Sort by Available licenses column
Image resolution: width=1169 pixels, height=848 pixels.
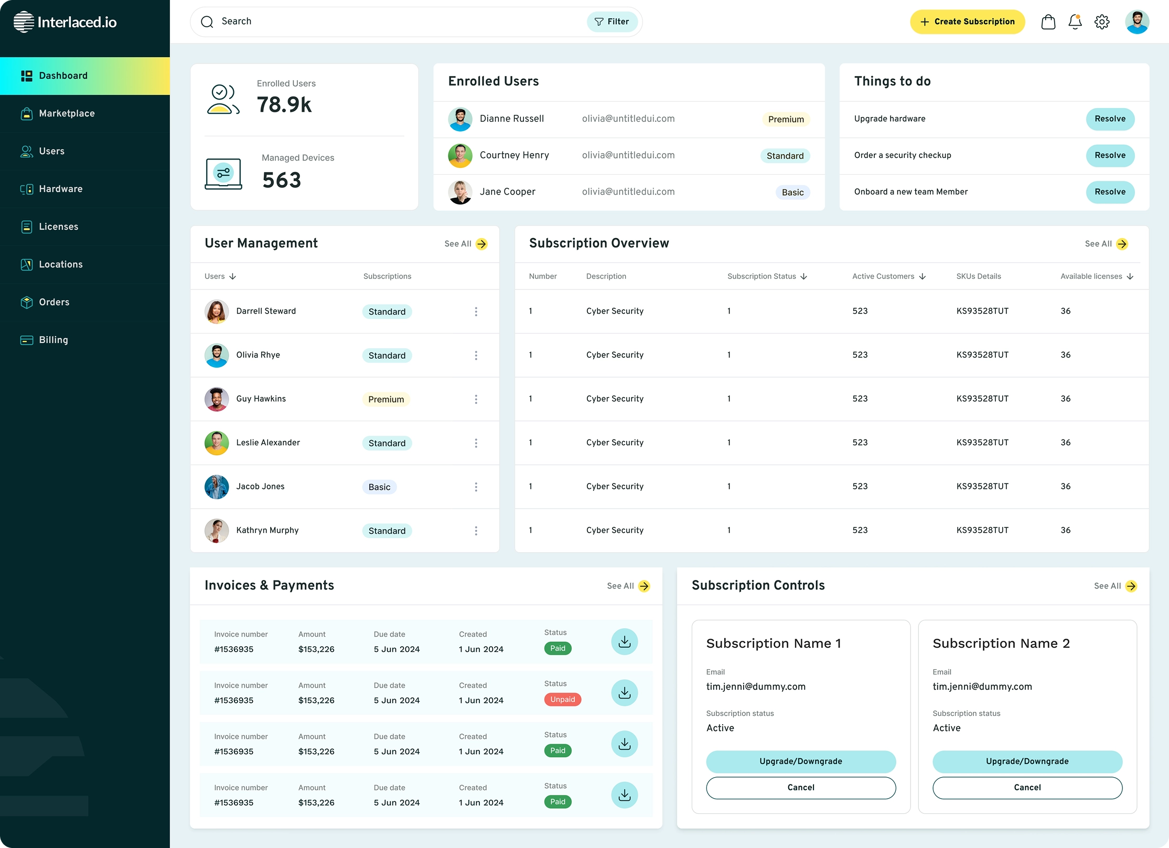point(1130,276)
